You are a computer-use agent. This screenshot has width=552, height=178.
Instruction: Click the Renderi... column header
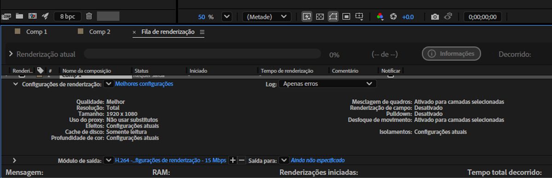point(23,71)
